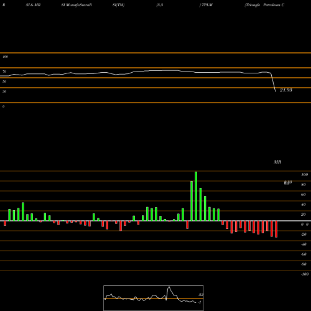
Task: Select the tallest green MR histogram bar
Action: [x=196, y=196]
